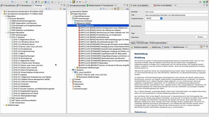Screen dimensions: 209x117
Task: Expand the Personen node
Action: click(x=71, y=82)
